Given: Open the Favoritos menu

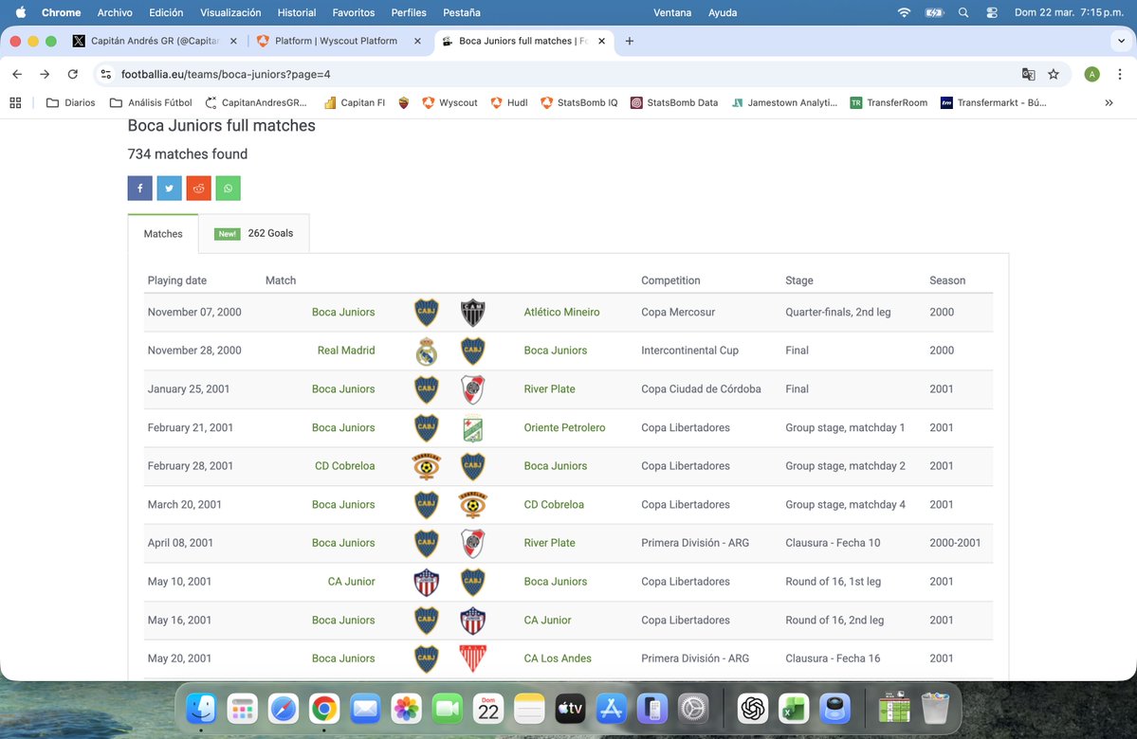Looking at the screenshot, I should (353, 12).
